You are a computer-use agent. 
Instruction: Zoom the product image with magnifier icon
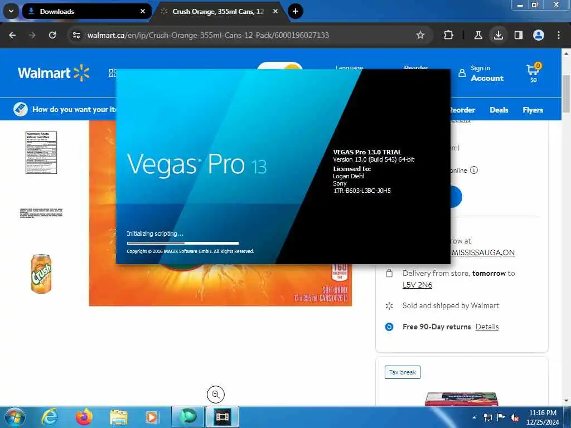[216, 394]
